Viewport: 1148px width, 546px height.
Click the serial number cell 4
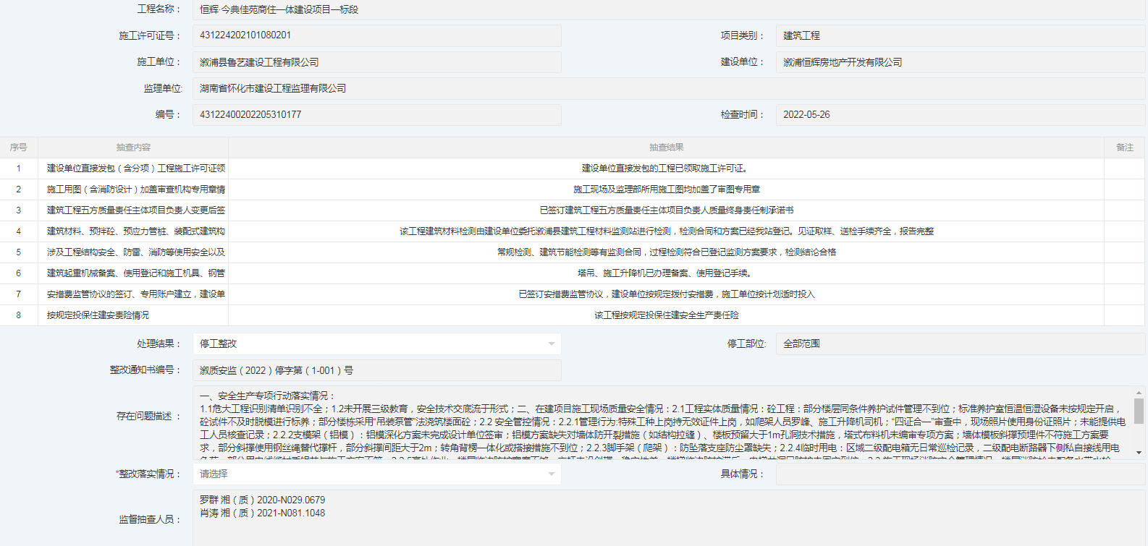pos(19,231)
